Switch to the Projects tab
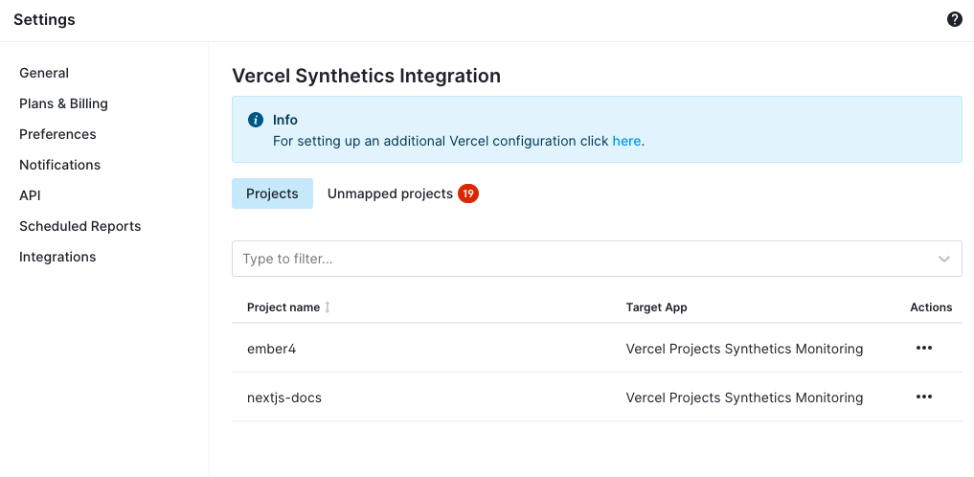This screenshot has height=477, width=974. tap(272, 193)
